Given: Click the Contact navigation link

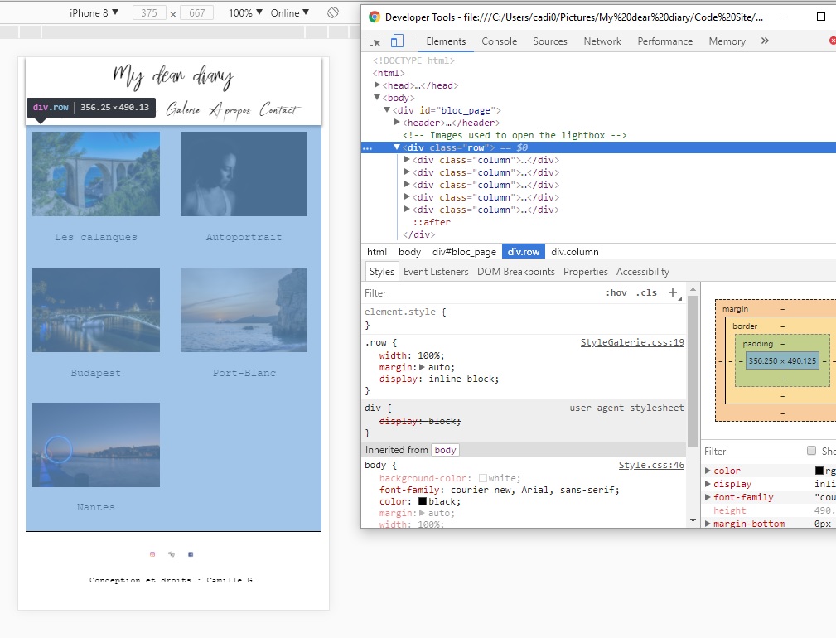Looking at the screenshot, I should (280, 109).
